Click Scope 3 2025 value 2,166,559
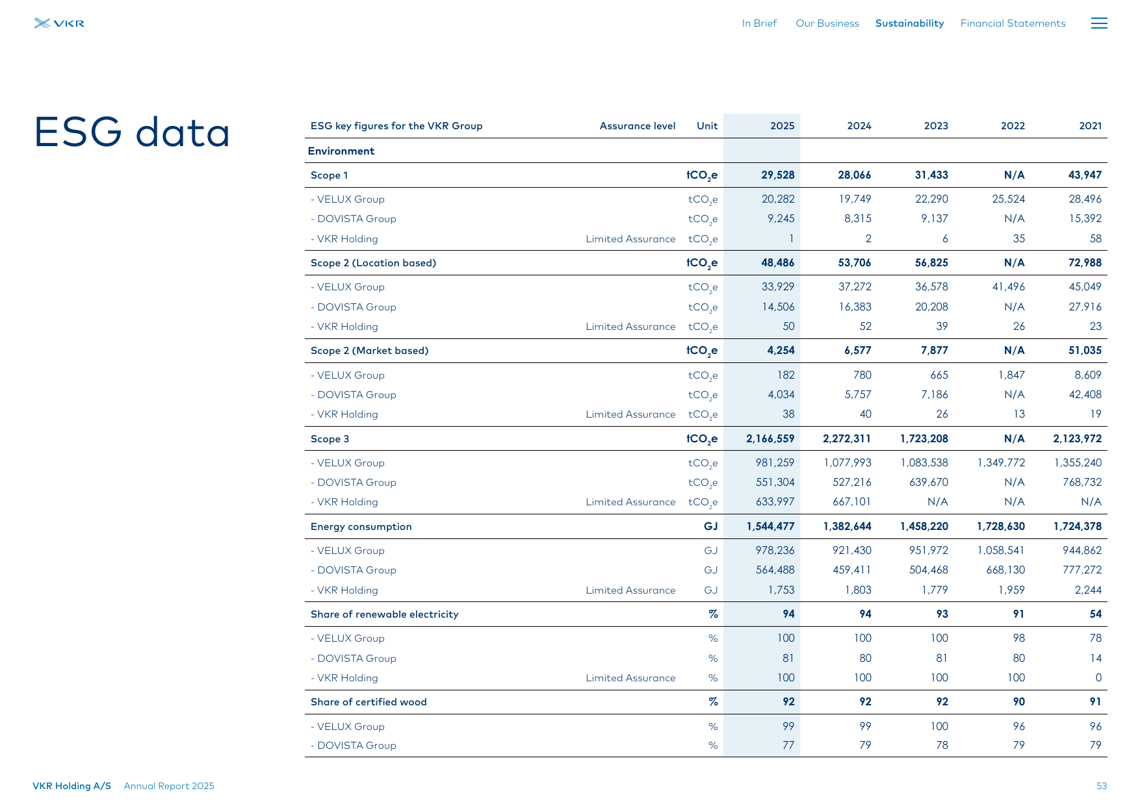Screen dimensions: 1140x806 pos(770,438)
